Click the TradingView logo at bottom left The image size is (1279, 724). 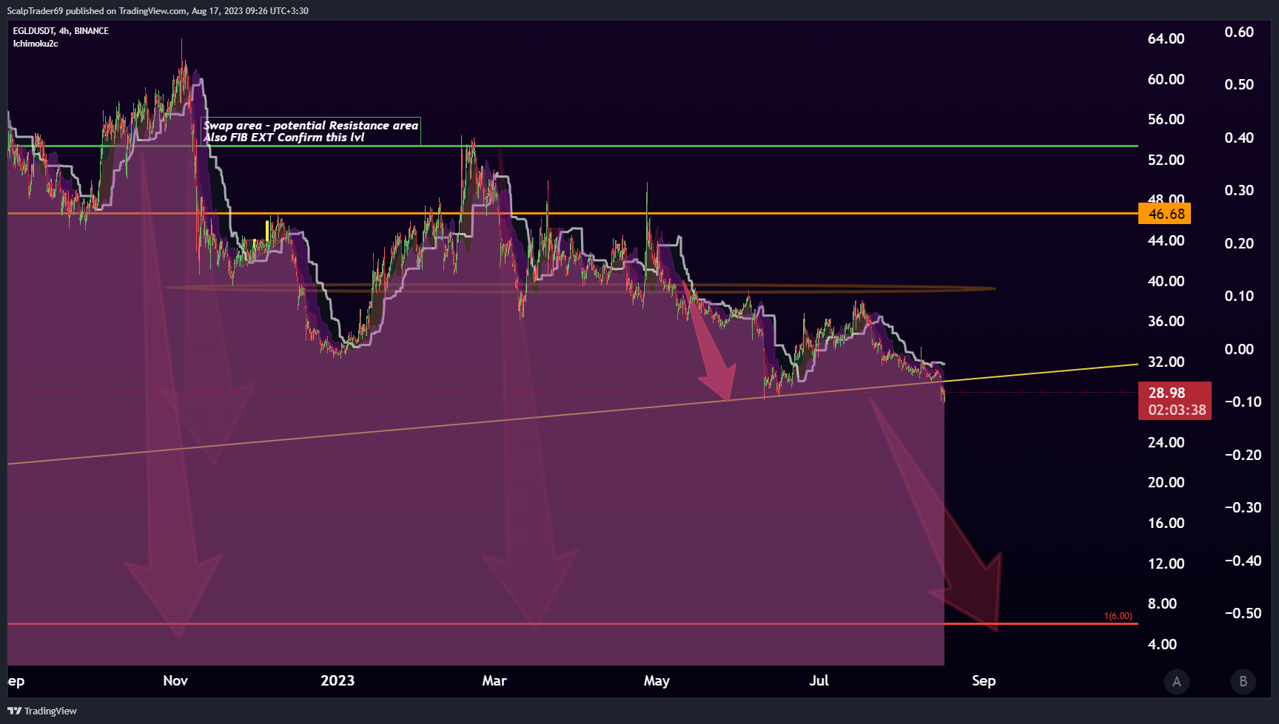coord(42,711)
